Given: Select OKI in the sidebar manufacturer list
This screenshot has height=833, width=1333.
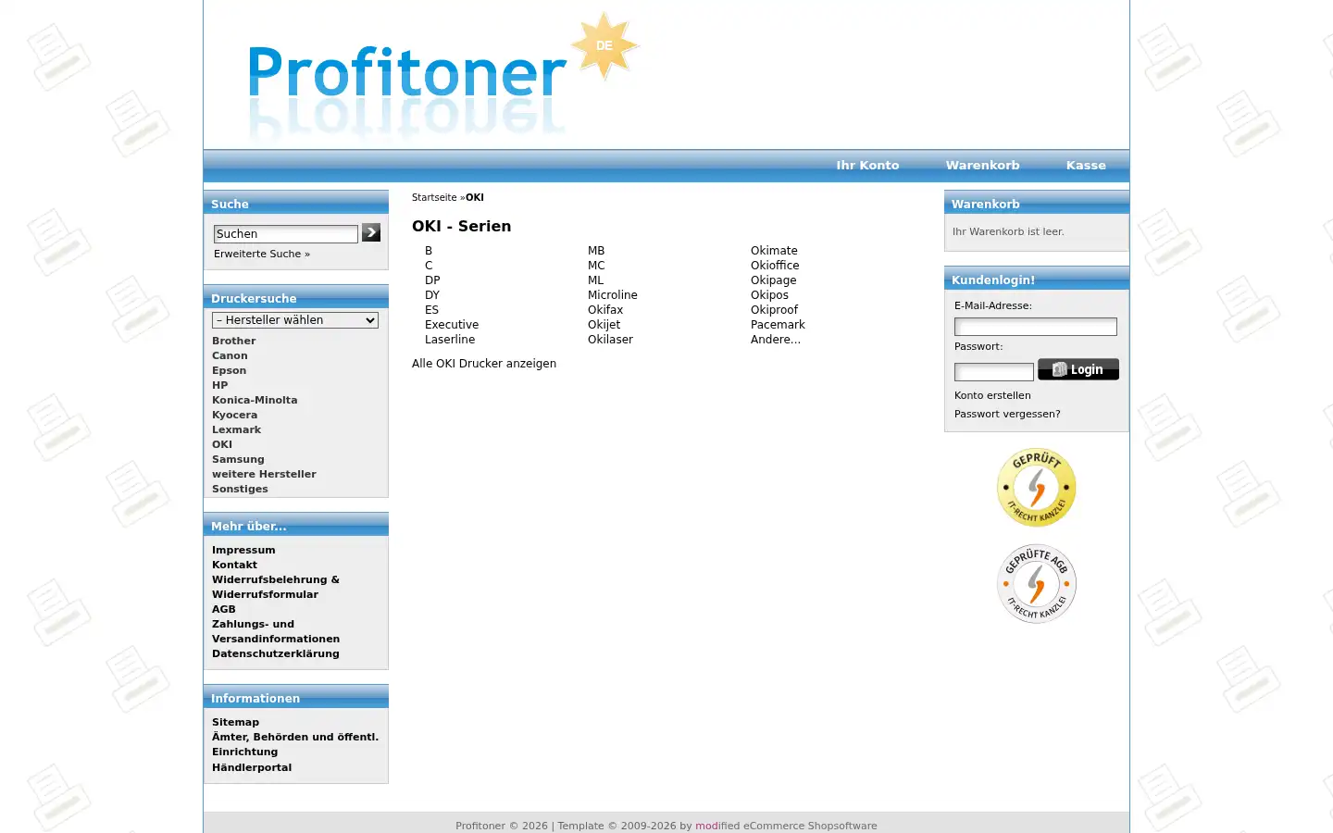Looking at the screenshot, I should tap(222, 444).
